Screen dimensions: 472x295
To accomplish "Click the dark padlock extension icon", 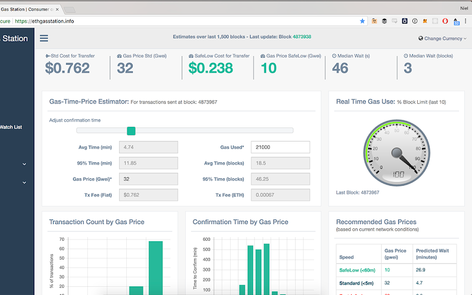I will 405,21.
